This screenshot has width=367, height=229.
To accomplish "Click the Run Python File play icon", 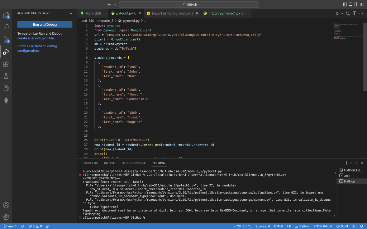I will pos(337,13).
